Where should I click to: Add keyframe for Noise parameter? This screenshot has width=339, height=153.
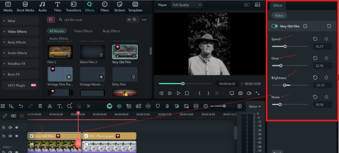(x=327, y=97)
